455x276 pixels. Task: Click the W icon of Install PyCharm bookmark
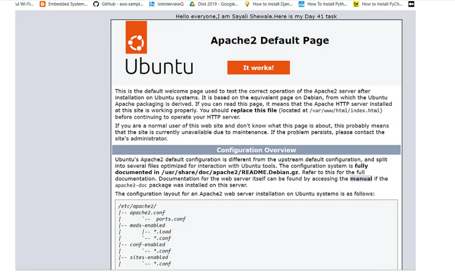point(356,4)
